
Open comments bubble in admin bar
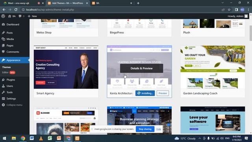(x=22, y=16)
